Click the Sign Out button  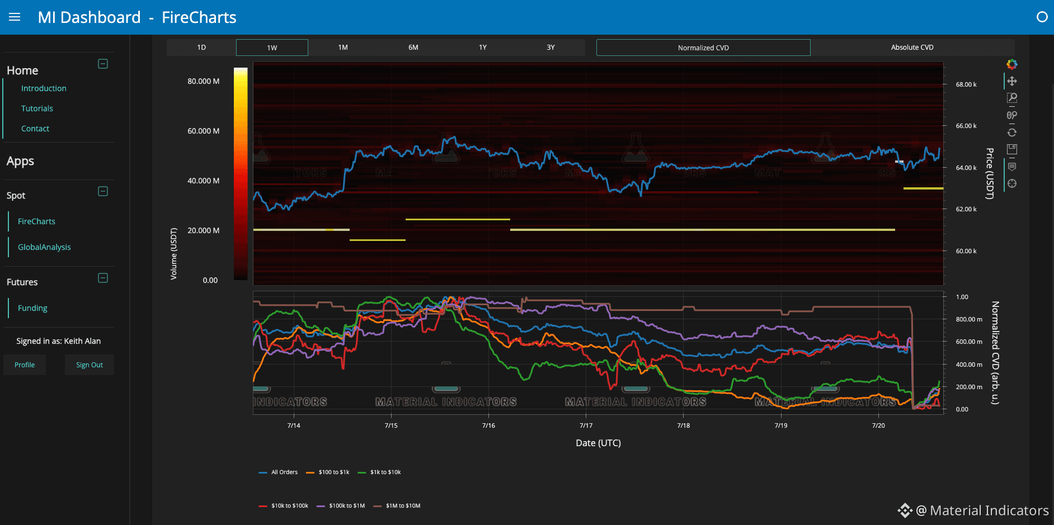pyautogui.click(x=90, y=365)
